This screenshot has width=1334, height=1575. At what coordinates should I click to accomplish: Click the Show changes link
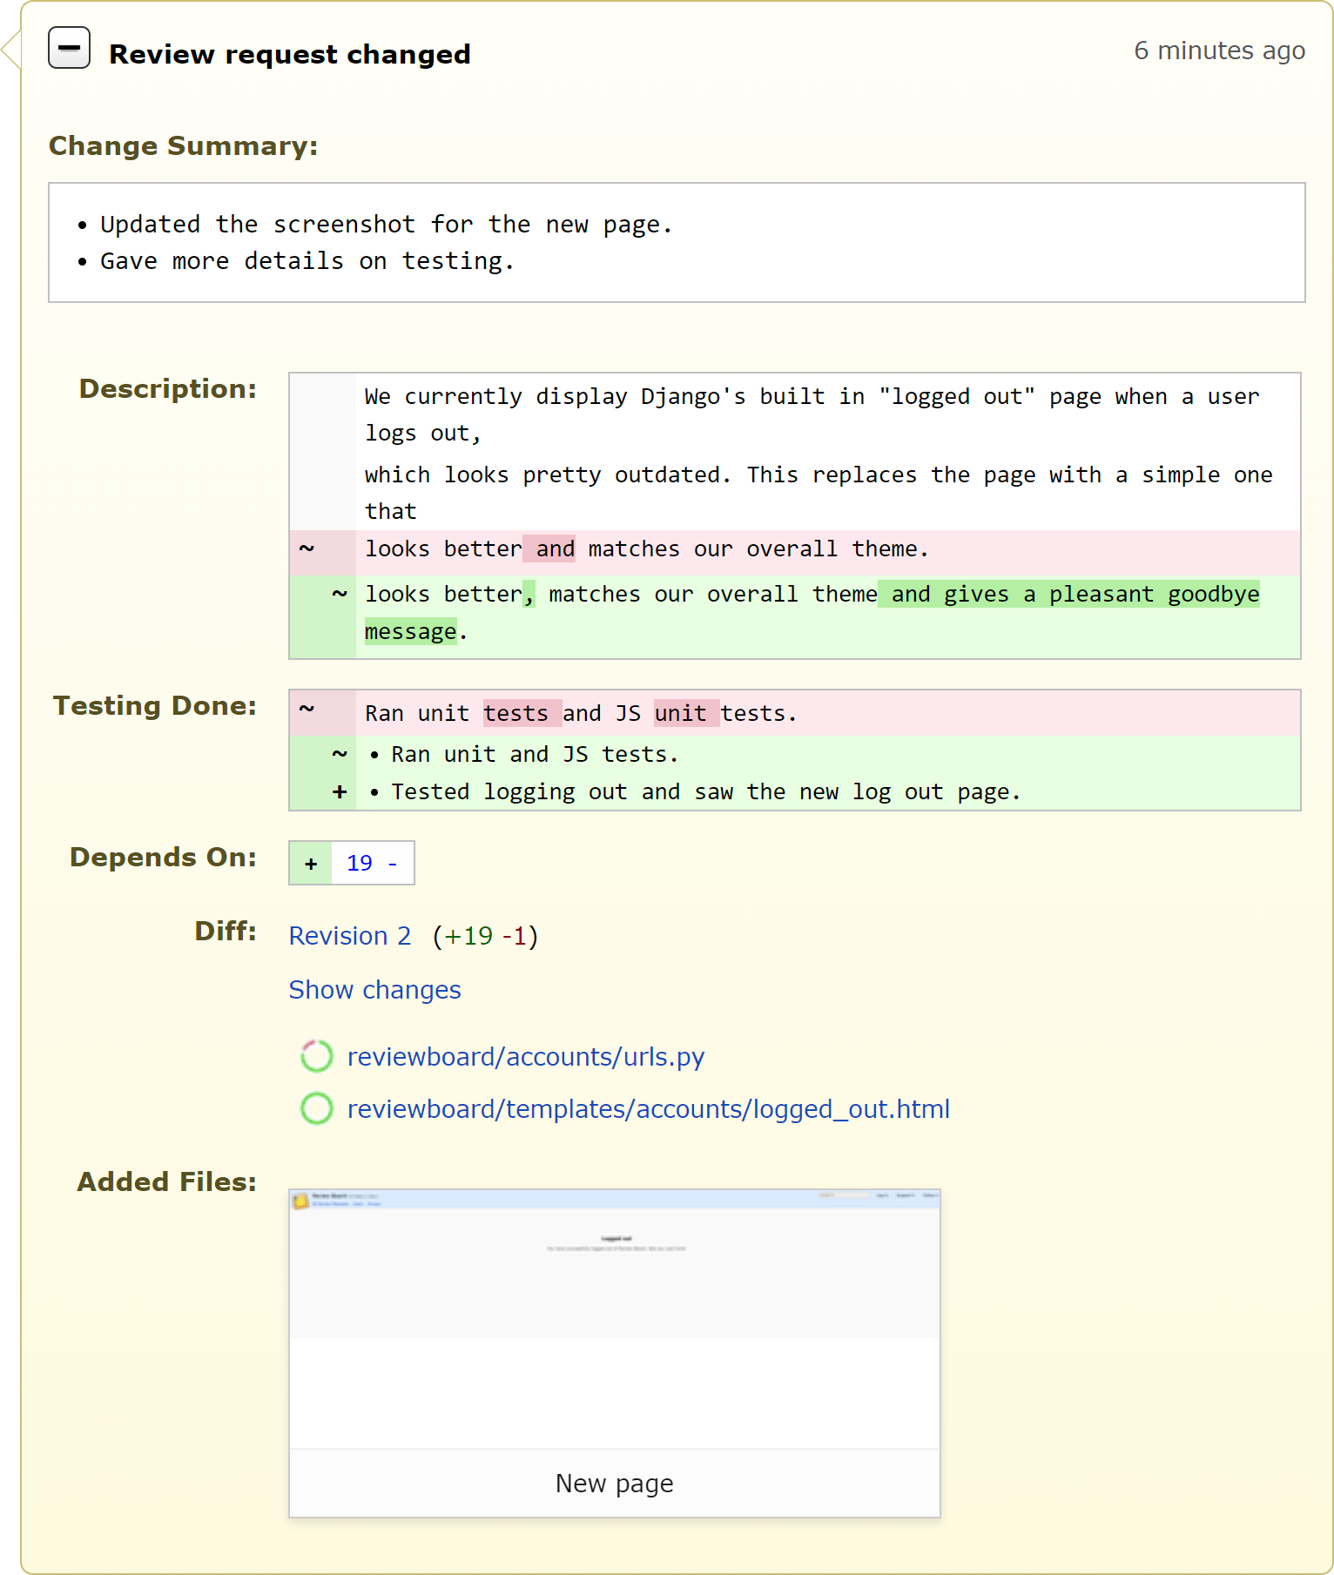tap(374, 990)
